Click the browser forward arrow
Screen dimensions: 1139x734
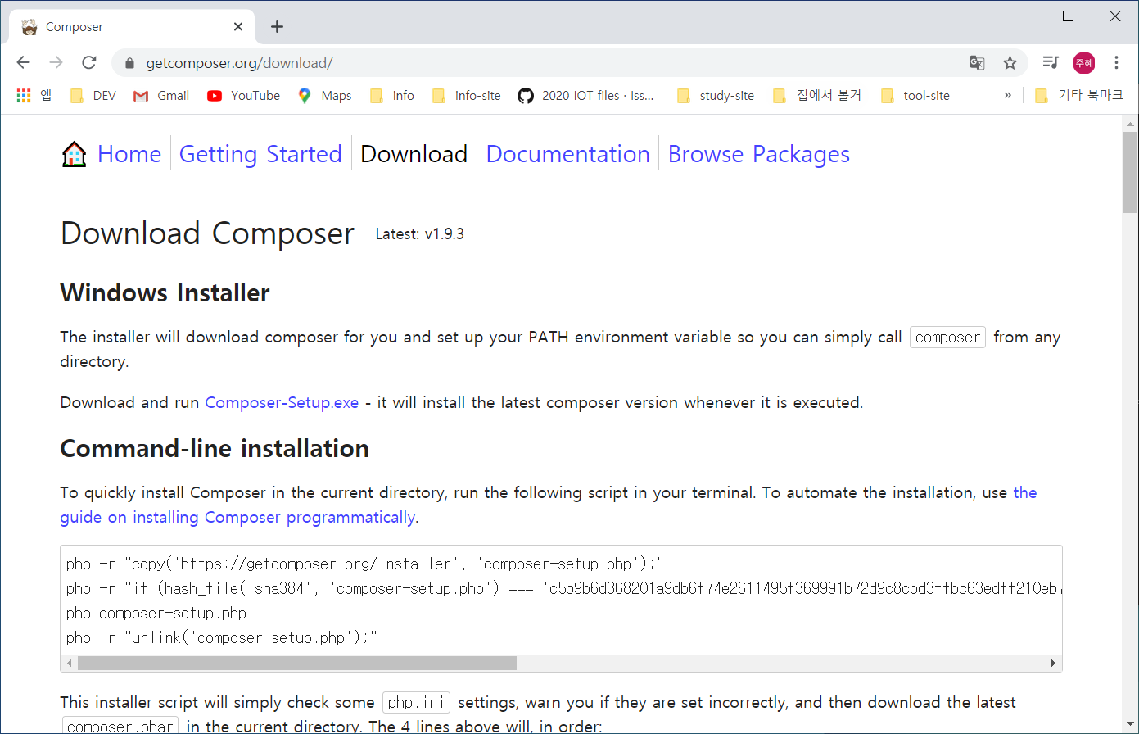56,62
